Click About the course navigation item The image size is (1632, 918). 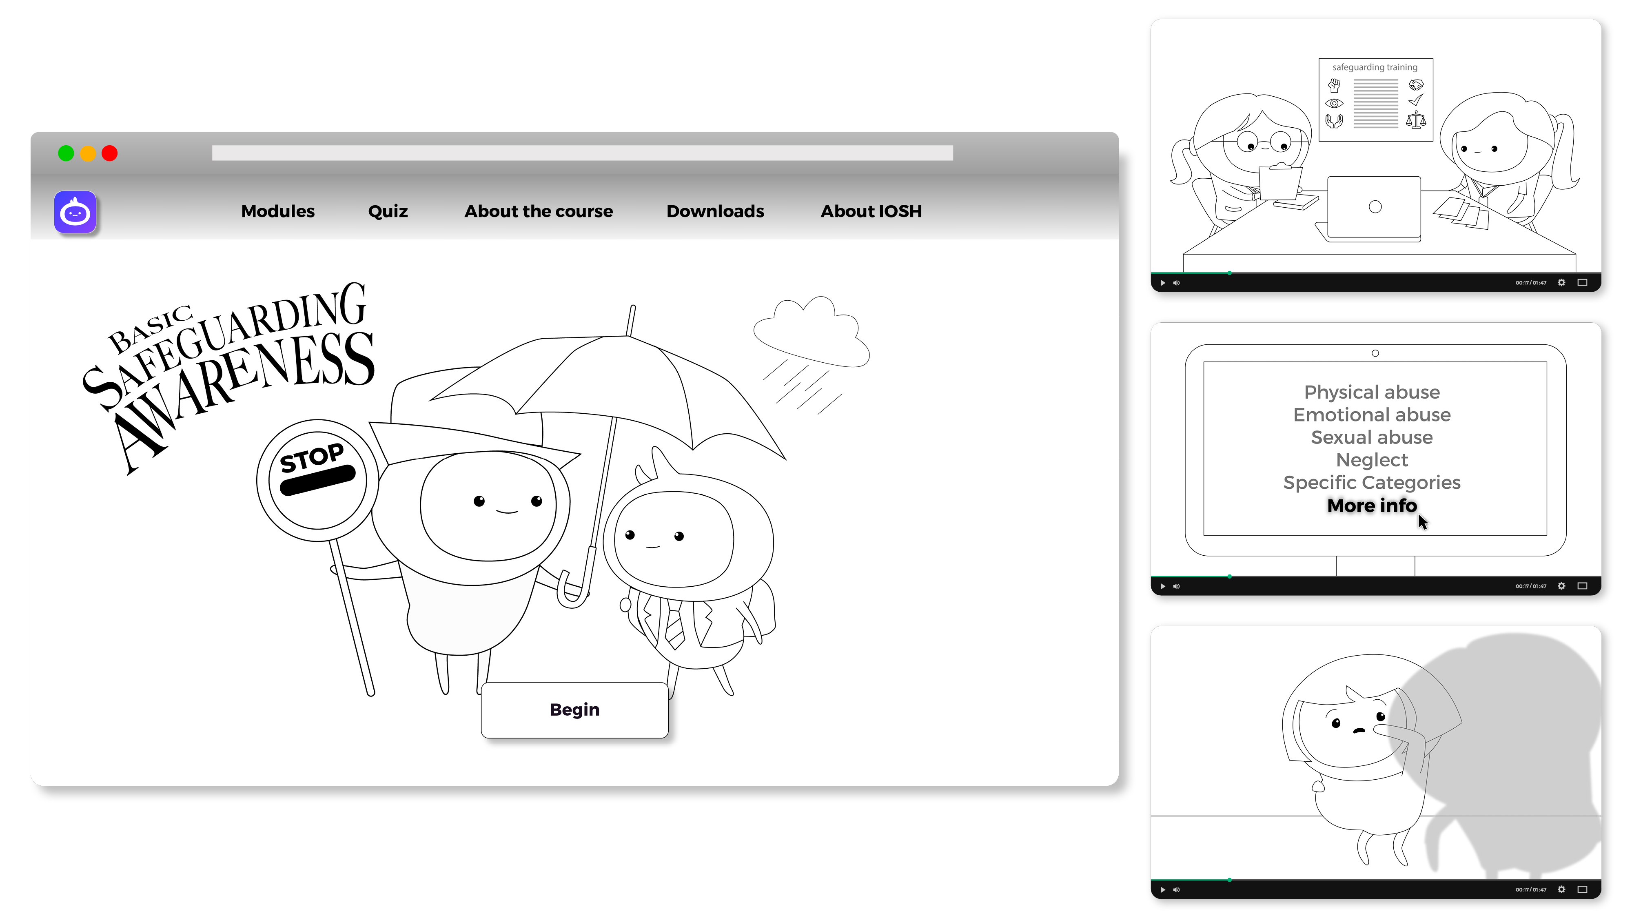538,211
